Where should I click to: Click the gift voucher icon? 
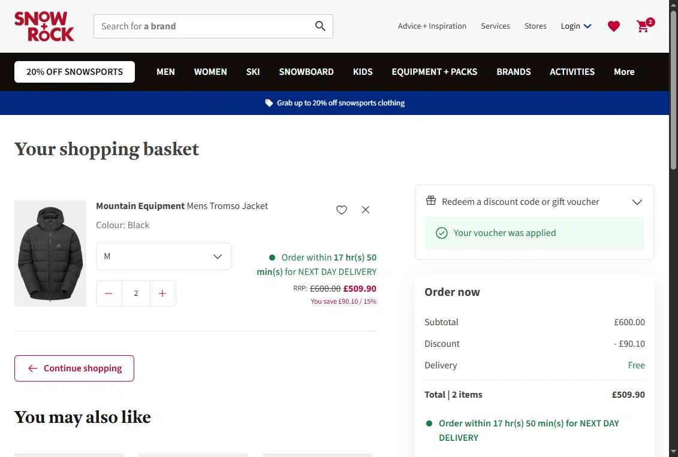tap(430, 201)
